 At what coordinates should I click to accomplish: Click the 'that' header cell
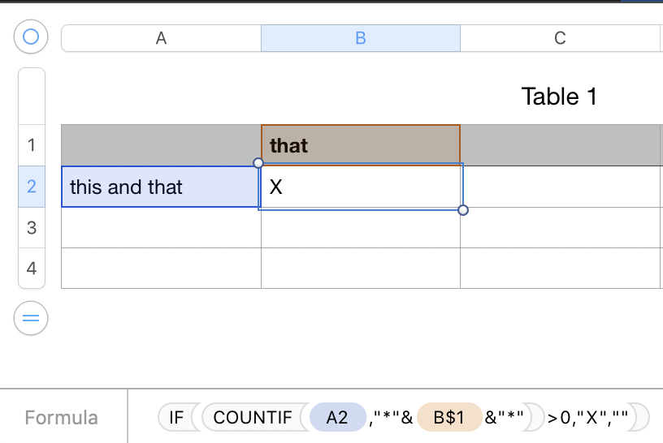point(360,145)
